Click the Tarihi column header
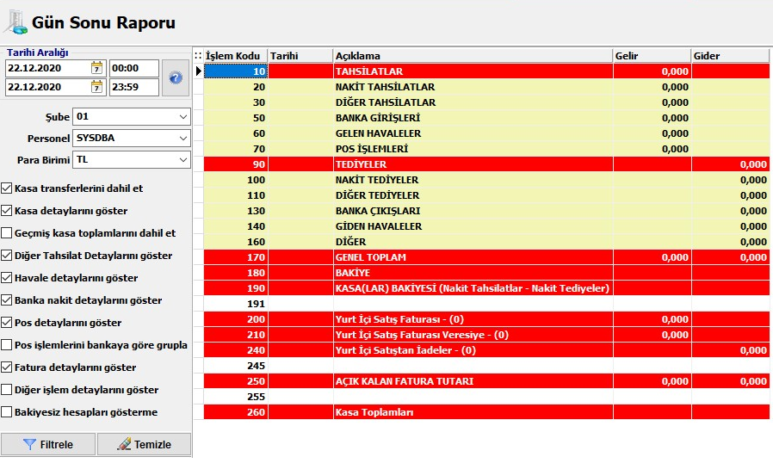Image resolution: width=773 pixels, height=463 pixels. pos(300,56)
